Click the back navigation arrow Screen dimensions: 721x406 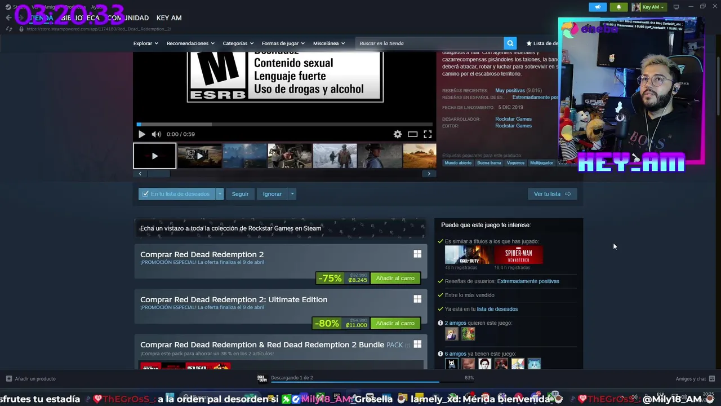point(8,18)
